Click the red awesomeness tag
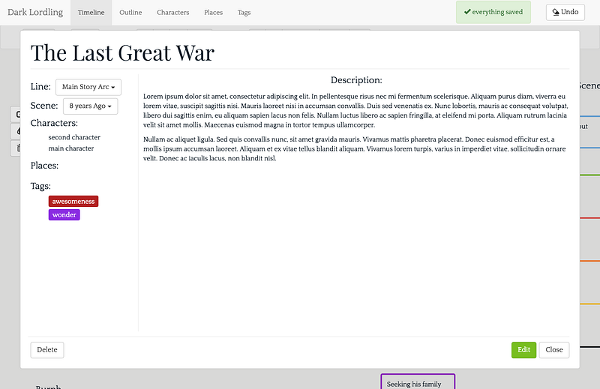Image resolution: width=600 pixels, height=389 pixels. pyautogui.click(x=73, y=201)
